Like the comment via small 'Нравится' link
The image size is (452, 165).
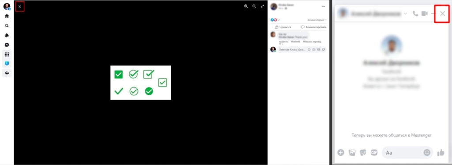[x=284, y=42]
